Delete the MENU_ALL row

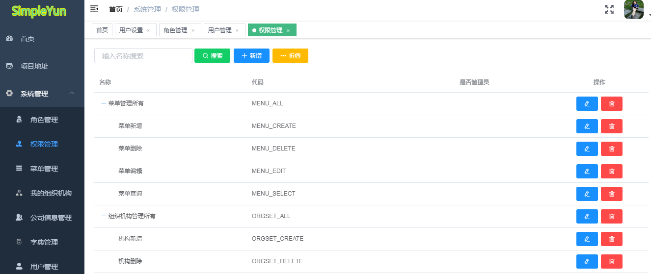[x=612, y=103]
